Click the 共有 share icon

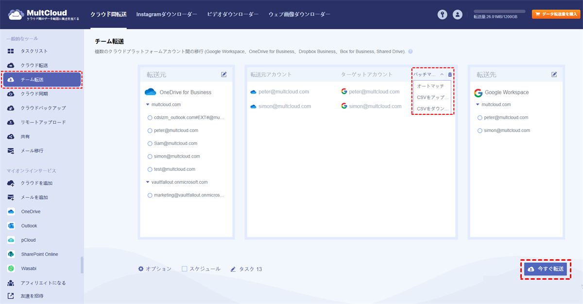click(x=11, y=137)
